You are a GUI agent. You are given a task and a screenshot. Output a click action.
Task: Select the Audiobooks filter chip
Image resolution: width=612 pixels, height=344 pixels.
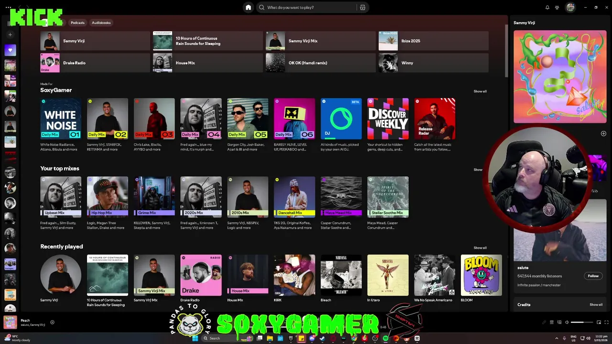[x=101, y=22]
